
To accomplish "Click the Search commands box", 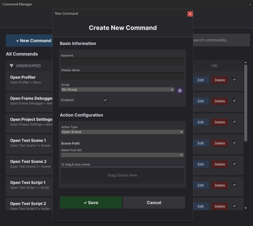I will click(x=220, y=40).
